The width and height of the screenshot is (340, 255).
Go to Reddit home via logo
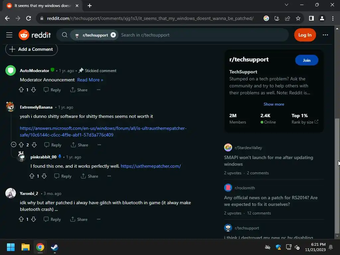click(x=35, y=35)
